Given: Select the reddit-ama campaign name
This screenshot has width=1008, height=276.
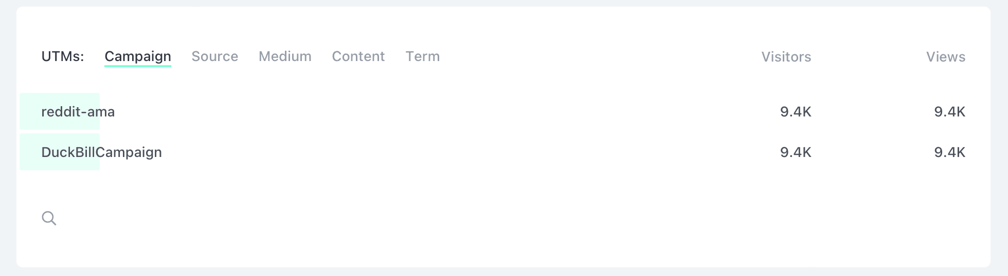Looking at the screenshot, I should click(x=78, y=112).
